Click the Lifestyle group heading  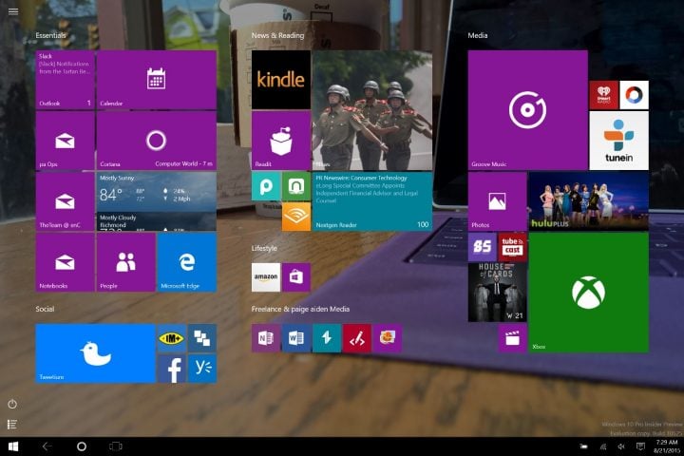(x=264, y=248)
